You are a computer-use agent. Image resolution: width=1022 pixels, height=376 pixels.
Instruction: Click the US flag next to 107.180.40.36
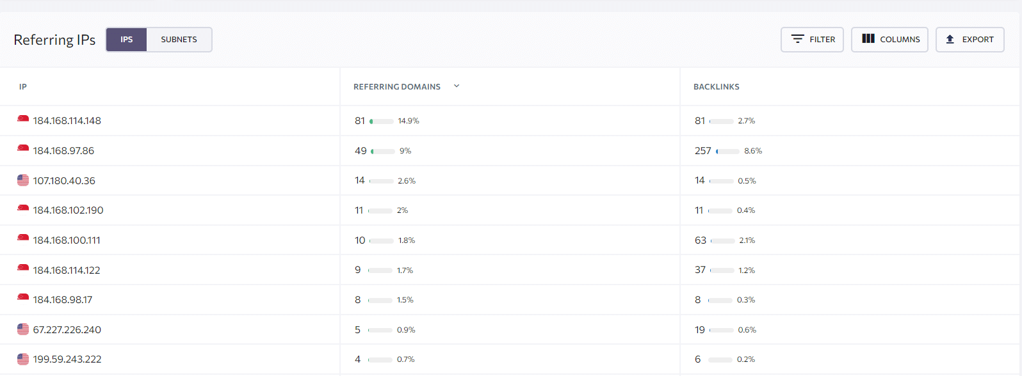(x=23, y=180)
